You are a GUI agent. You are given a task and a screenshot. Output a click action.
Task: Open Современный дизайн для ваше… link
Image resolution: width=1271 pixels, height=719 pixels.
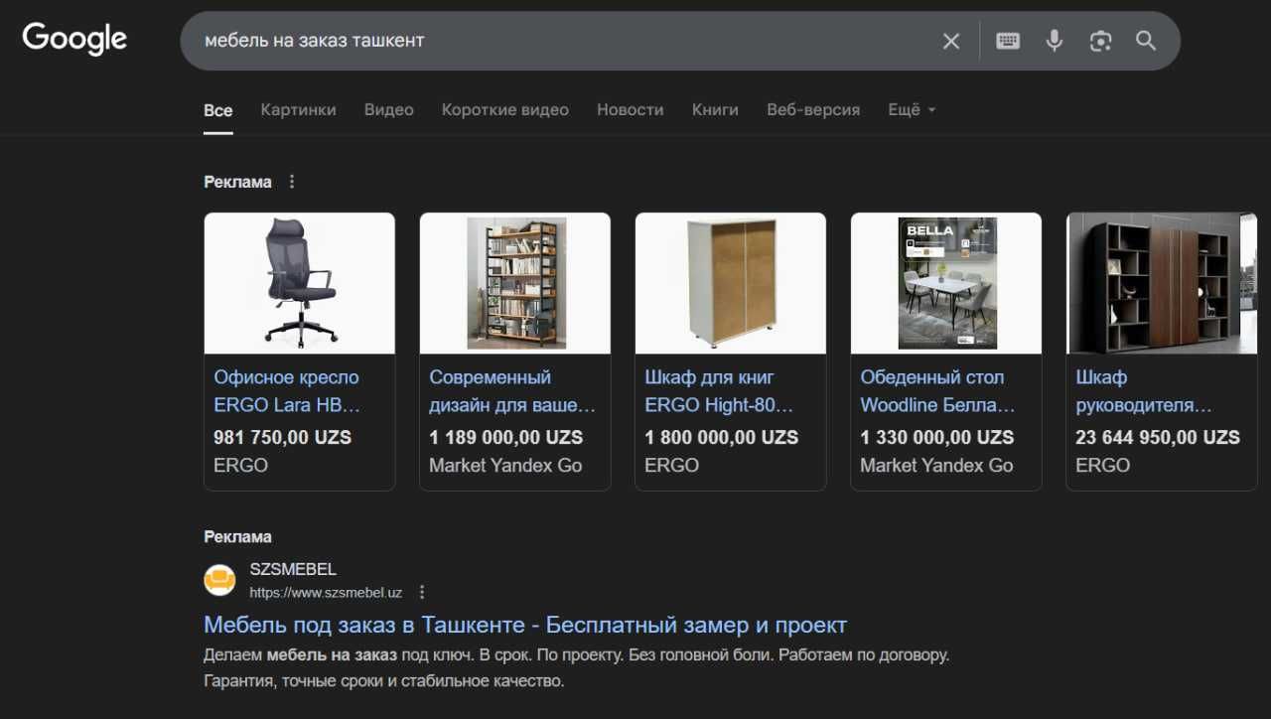point(512,391)
